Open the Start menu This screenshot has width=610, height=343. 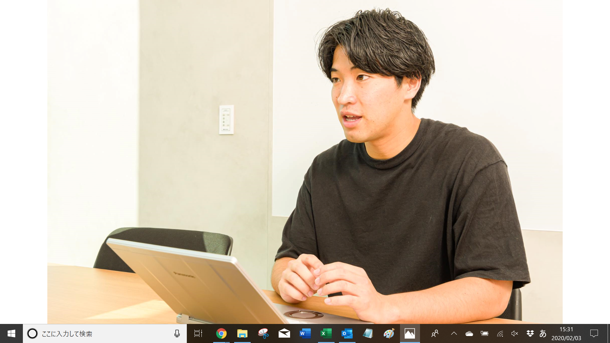click(11, 333)
